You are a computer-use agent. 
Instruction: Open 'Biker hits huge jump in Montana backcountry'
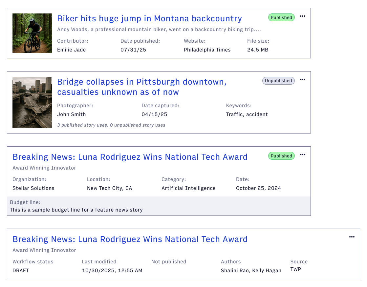click(149, 18)
